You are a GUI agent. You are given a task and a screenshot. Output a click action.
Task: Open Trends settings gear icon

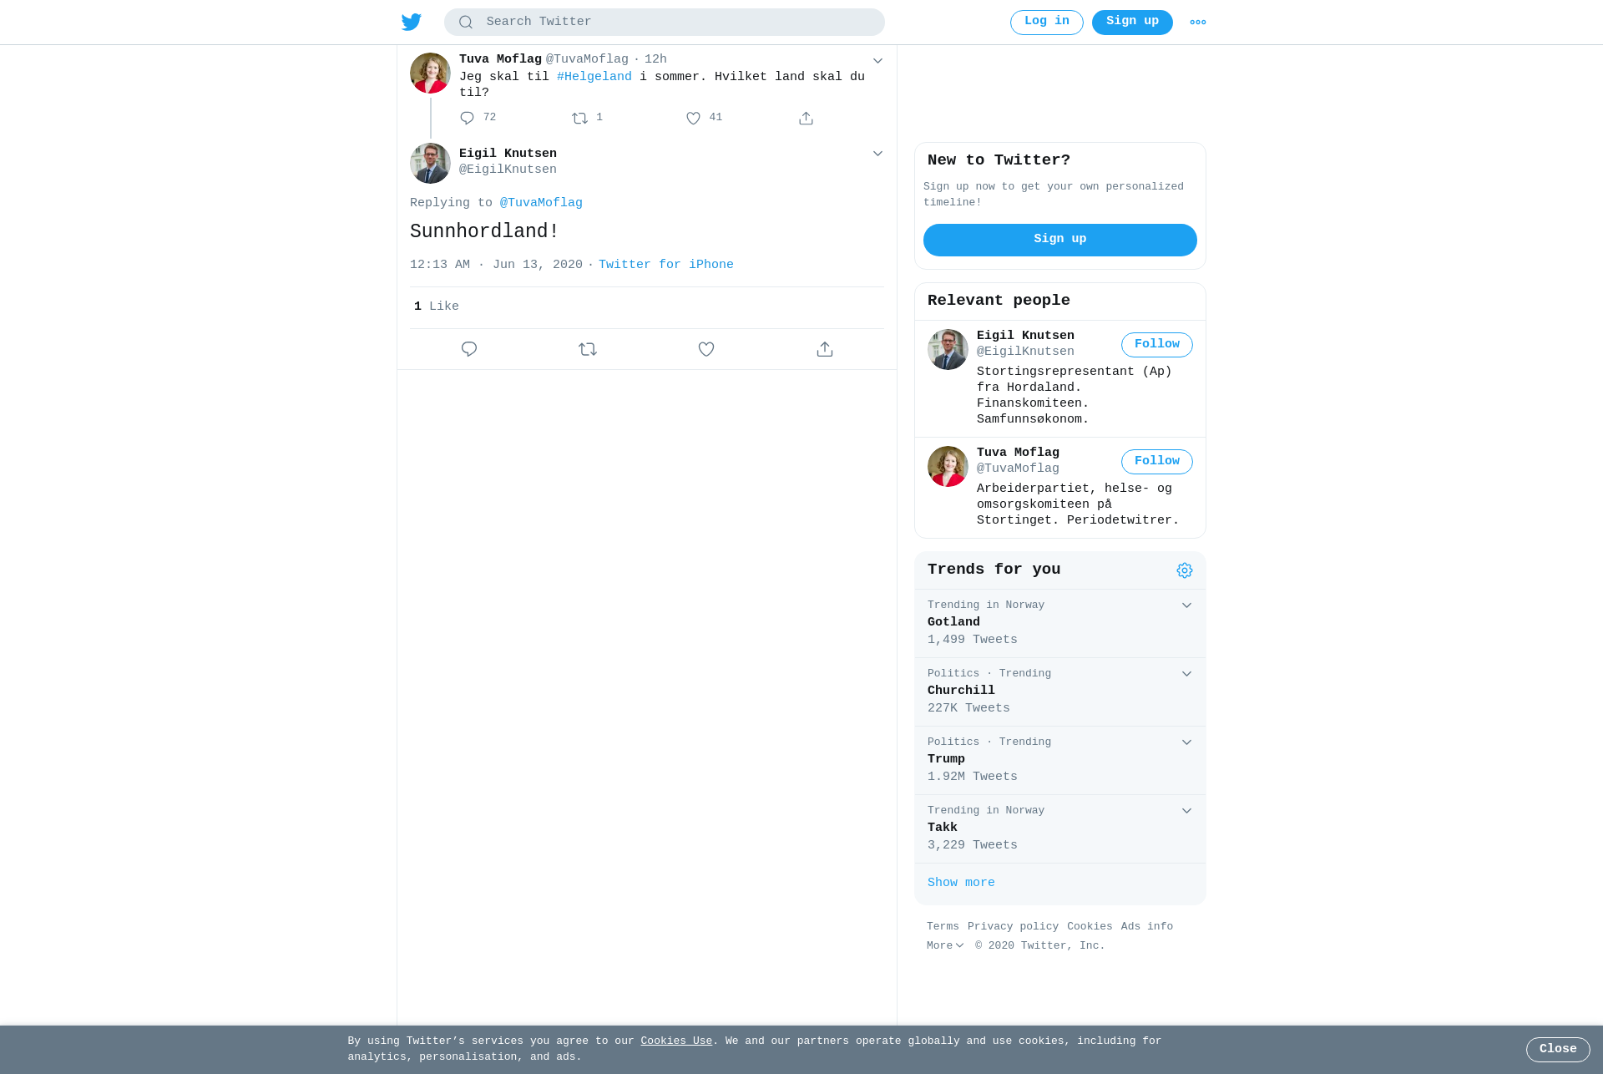pyautogui.click(x=1185, y=570)
